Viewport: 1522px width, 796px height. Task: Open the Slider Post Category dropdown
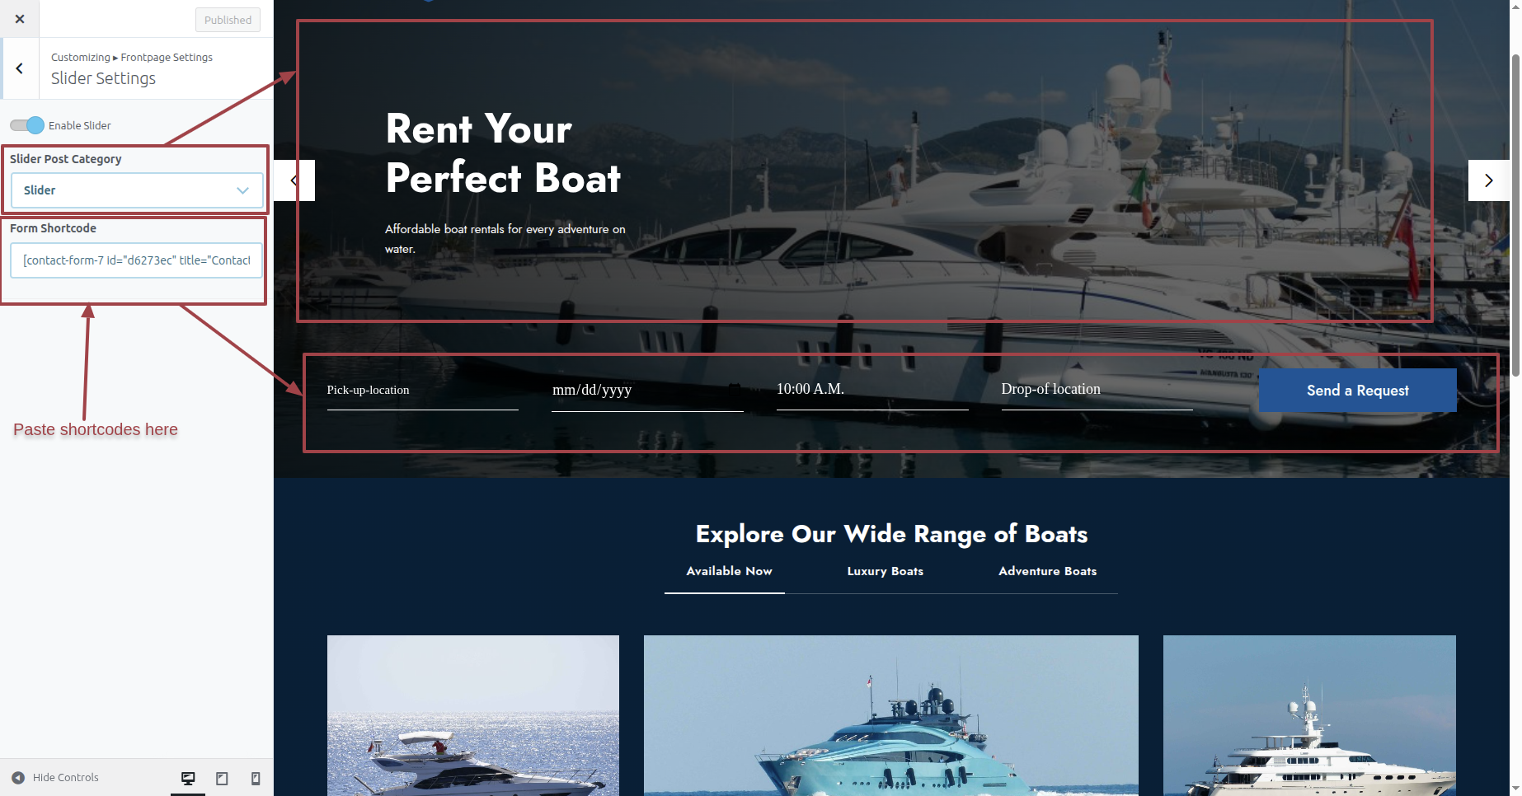[x=137, y=190]
